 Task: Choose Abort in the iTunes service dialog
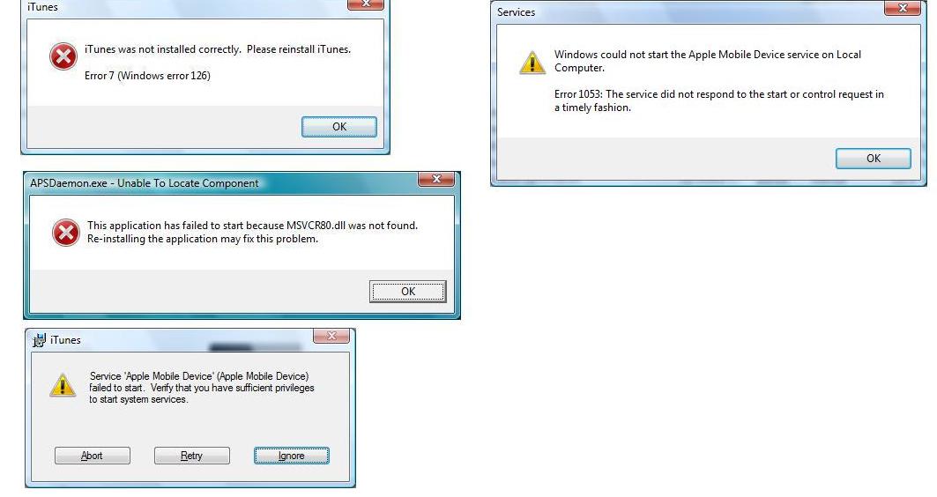(x=92, y=456)
